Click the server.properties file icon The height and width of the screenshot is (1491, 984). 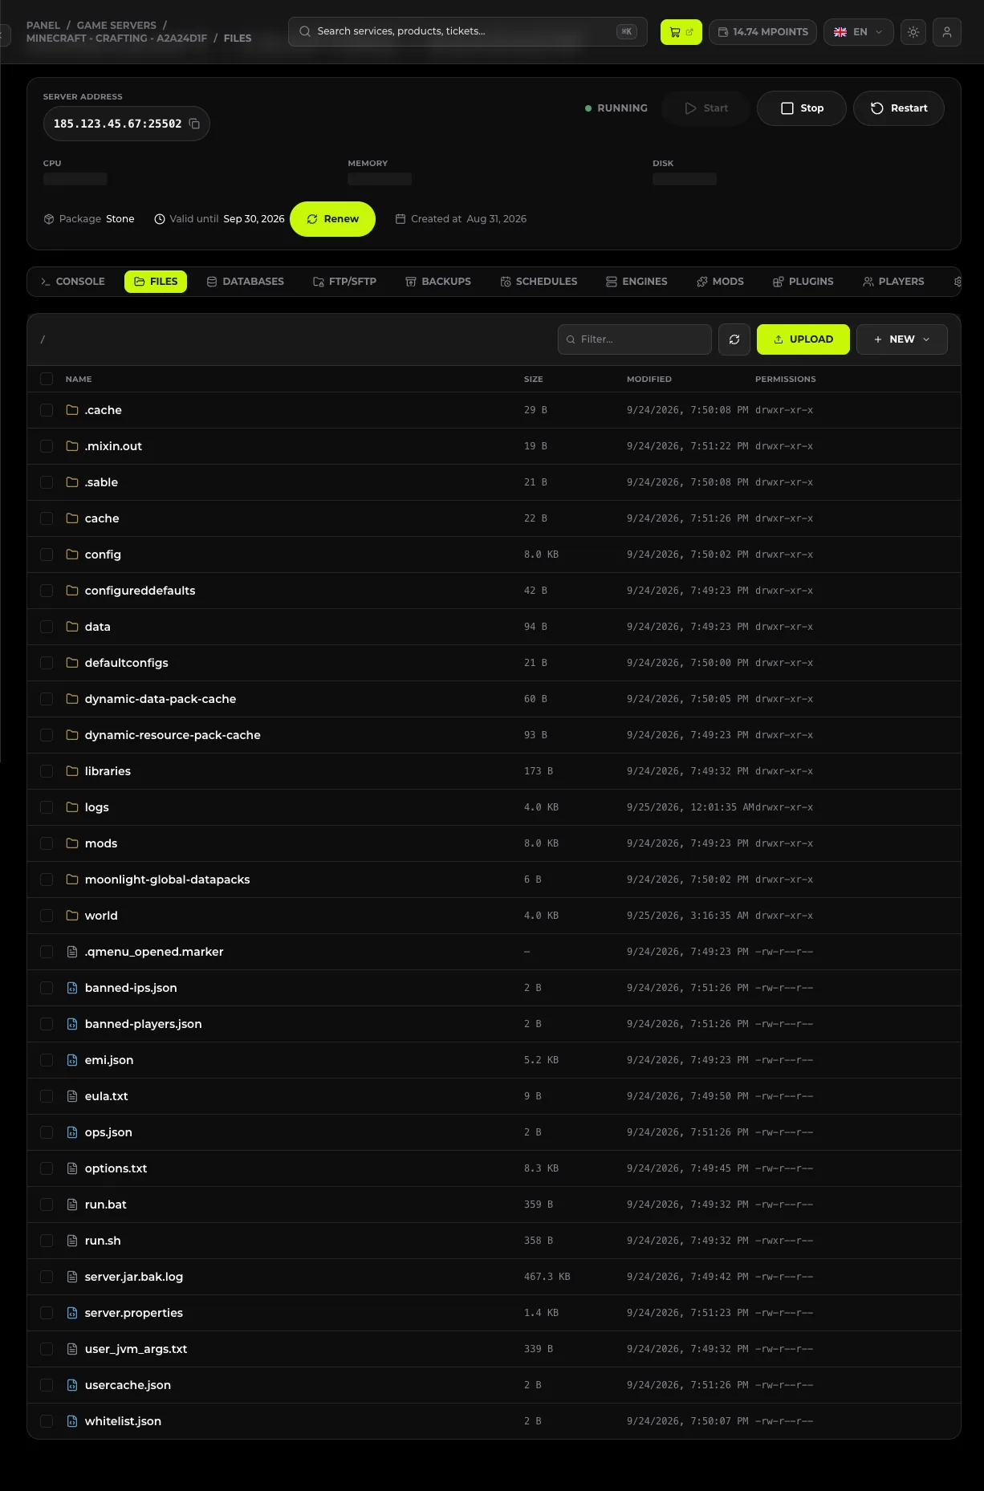click(x=72, y=1313)
